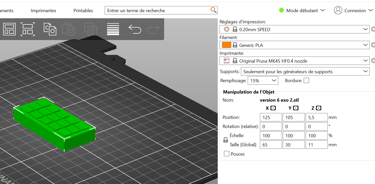Open the Mode débutant mode selector
The width and height of the screenshot is (375, 184).
click(x=302, y=10)
